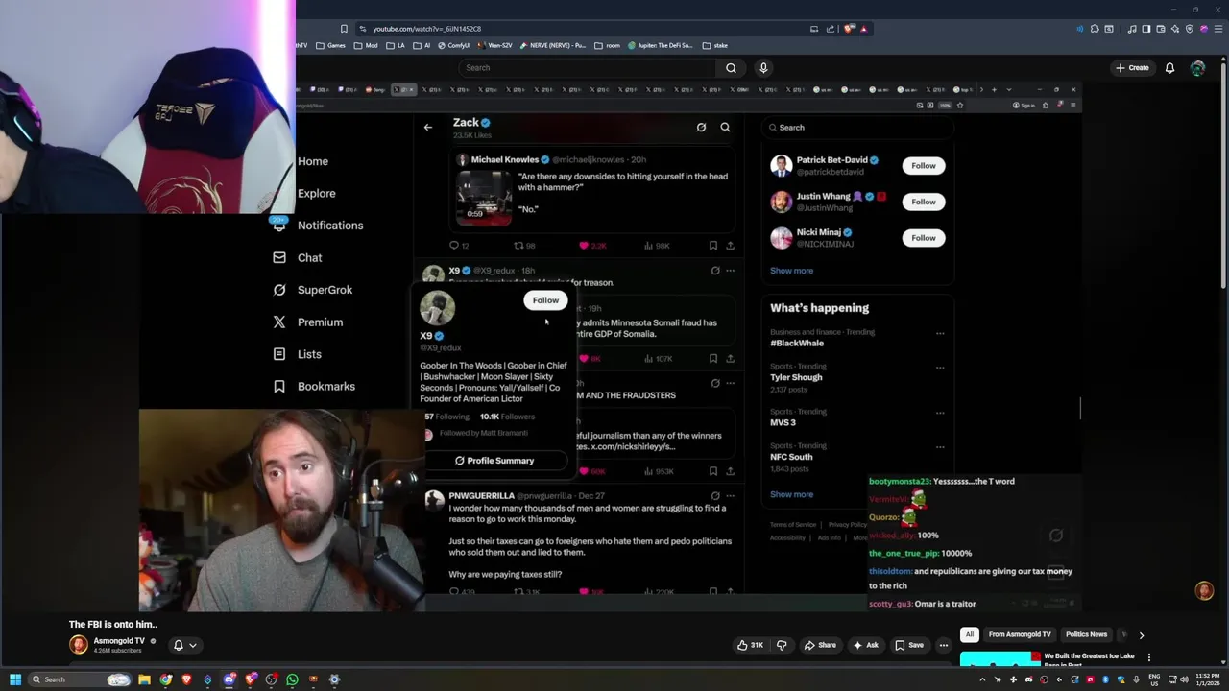Open the Games bookmarks folder
This screenshot has width=1229, height=691.
click(329, 45)
